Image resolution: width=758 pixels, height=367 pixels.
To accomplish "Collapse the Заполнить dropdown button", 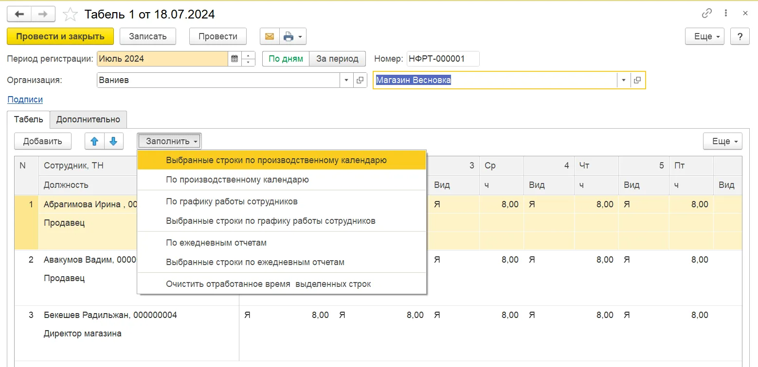I will pos(169,141).
